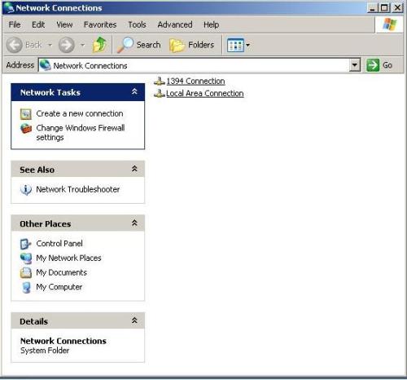
Task: Open the File menu
Action: tap(15, 24)
